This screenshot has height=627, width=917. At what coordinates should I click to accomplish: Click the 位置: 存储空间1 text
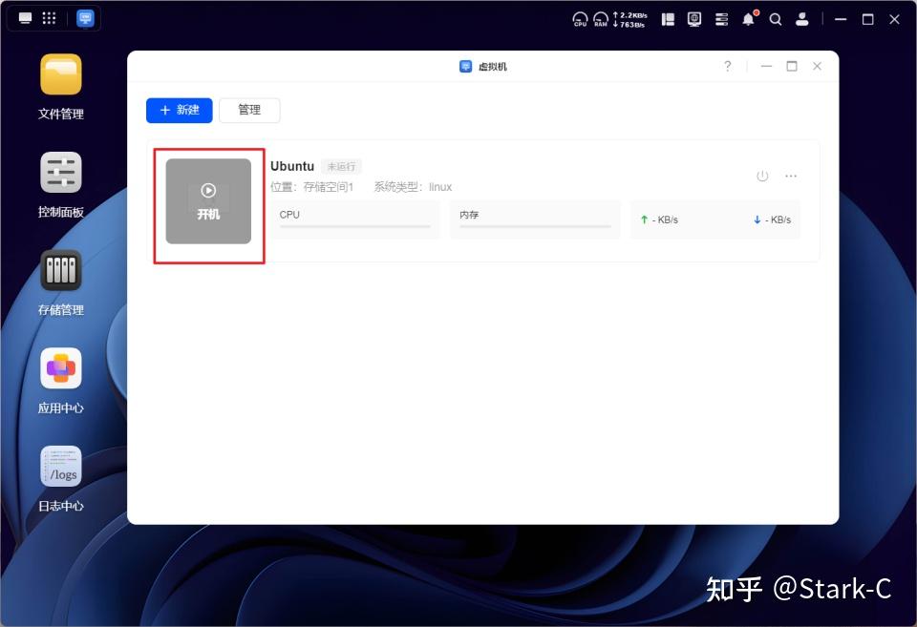coord(311,187)
